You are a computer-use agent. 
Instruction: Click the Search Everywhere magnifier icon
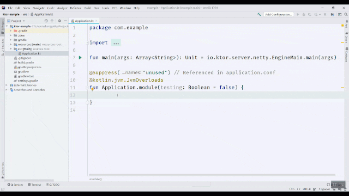pyautogui.click(x=346, y=15)
